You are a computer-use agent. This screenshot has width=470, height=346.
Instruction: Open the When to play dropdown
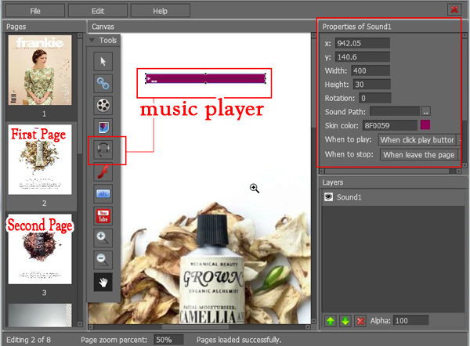tap(420, 139)
